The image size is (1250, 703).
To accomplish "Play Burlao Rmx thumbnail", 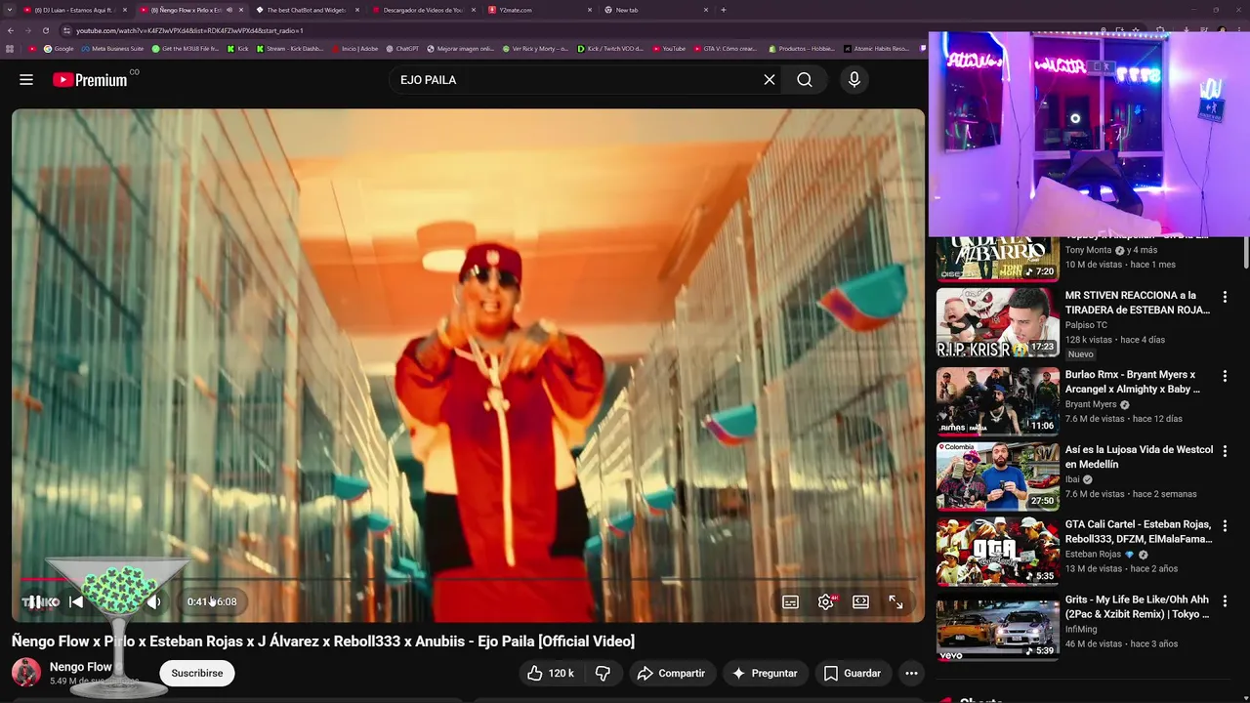I will pos(997,400).
